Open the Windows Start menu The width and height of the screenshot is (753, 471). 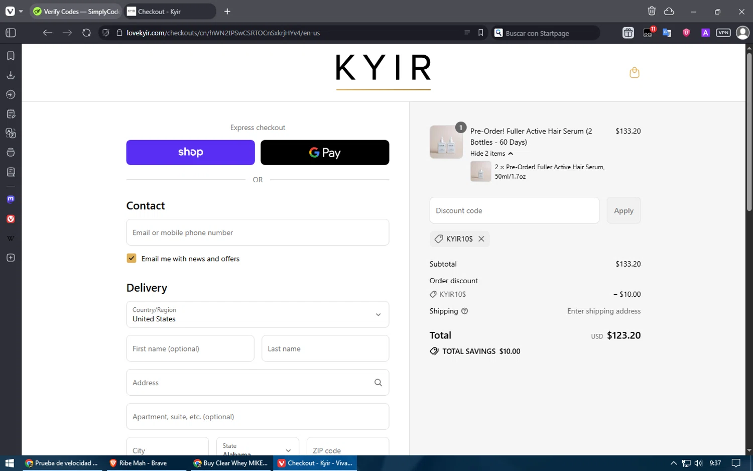[x=10, y=463]
